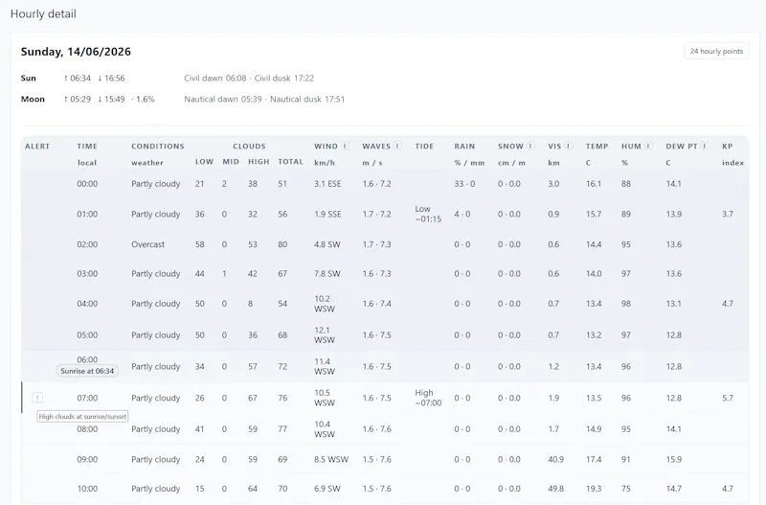Click the wind value '3.1 ESE'
Viewport: 766px width, 505px height.
[x=327, y=184]
